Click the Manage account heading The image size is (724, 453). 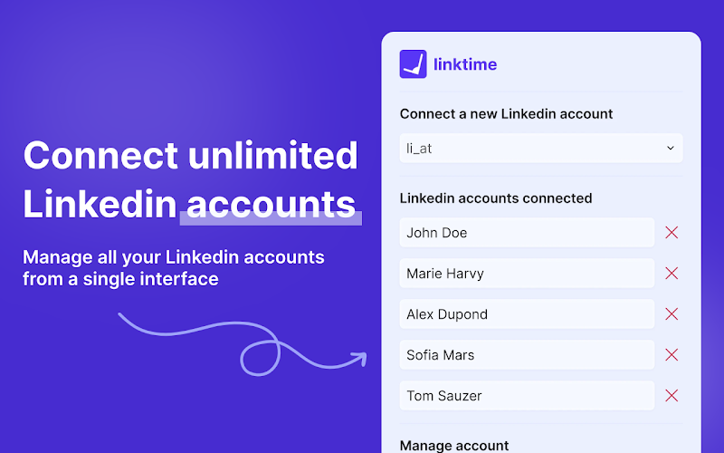click(x=453, y=445)
